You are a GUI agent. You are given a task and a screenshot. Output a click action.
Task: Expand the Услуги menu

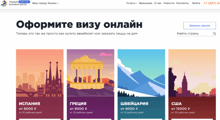tap(131, 3)
